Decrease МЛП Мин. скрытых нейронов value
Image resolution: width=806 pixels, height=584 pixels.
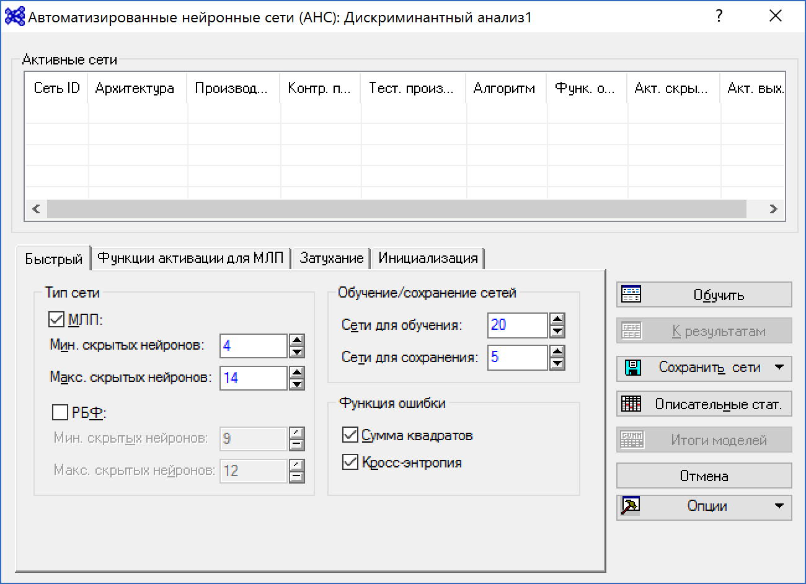(297, 352)
